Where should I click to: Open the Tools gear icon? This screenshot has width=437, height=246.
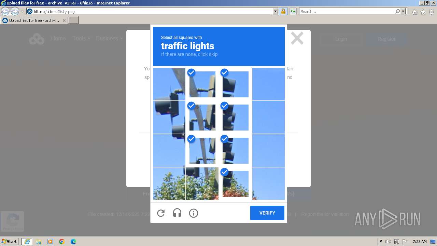click(432, 12)
